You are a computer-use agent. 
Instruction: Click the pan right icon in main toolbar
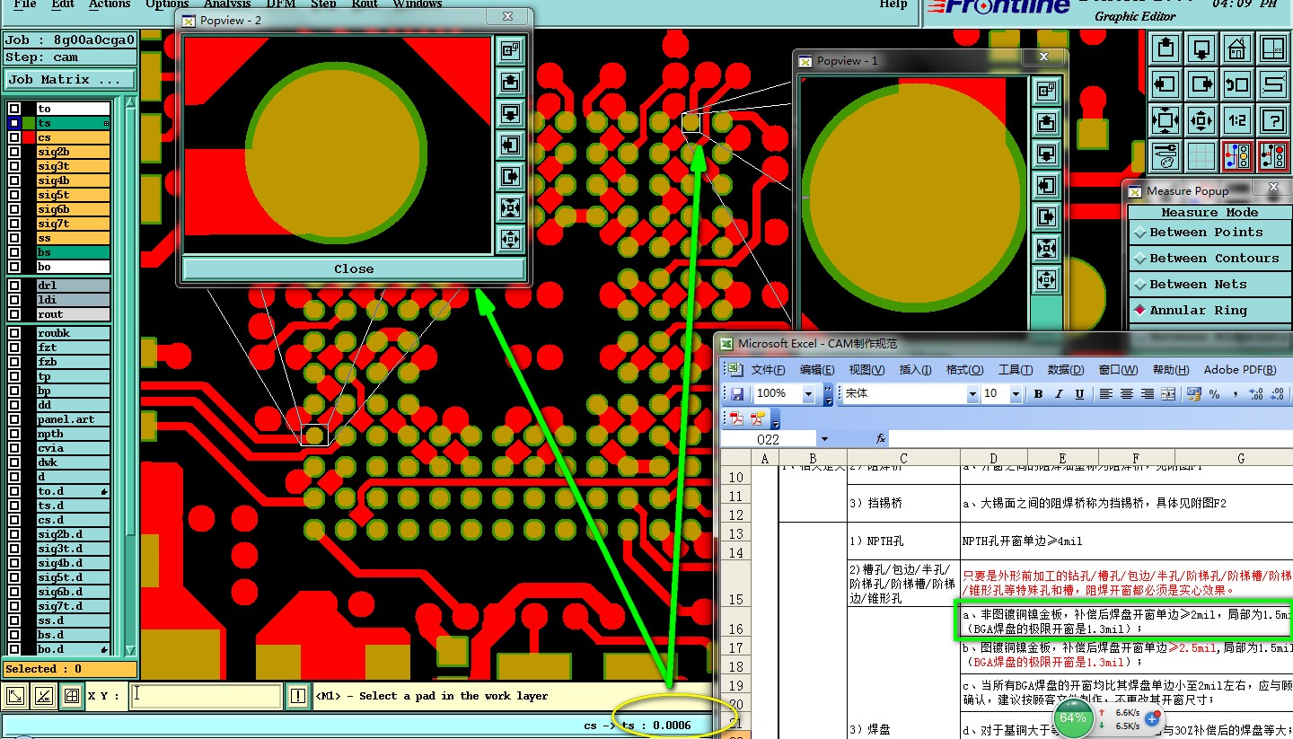click(1201, 84)
